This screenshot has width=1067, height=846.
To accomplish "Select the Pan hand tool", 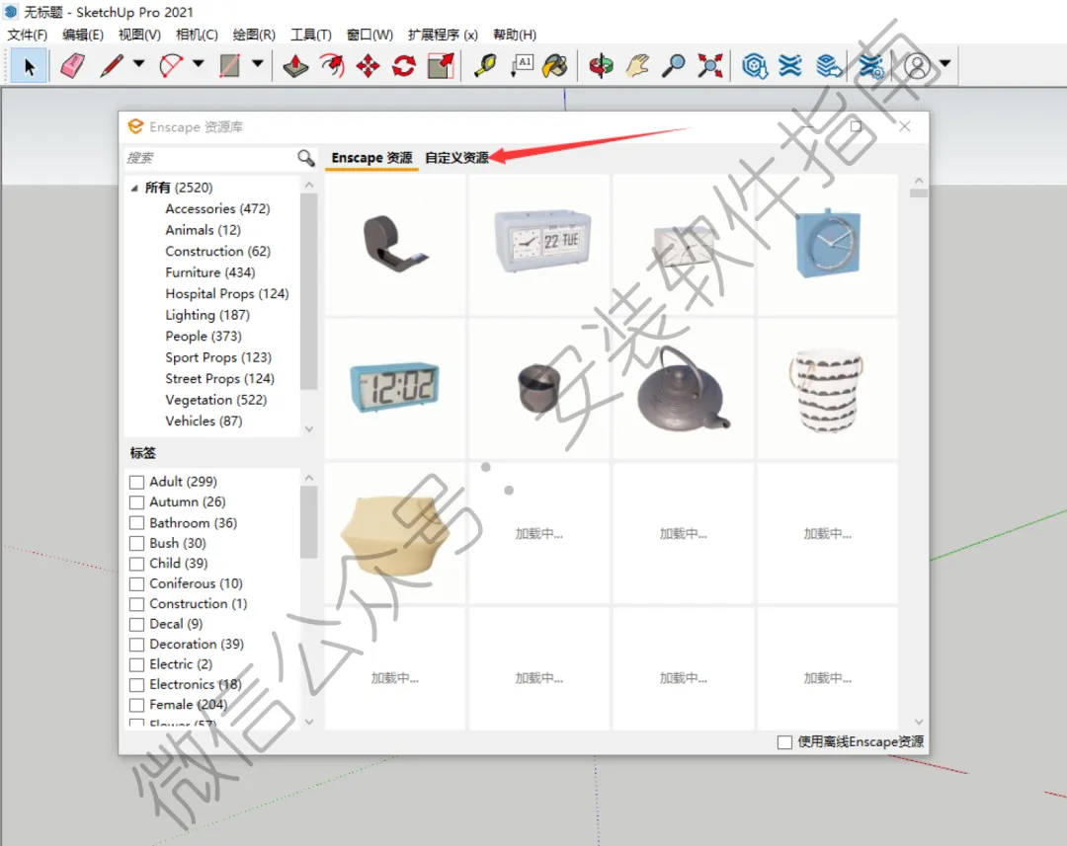I will [x=637, y=66].
